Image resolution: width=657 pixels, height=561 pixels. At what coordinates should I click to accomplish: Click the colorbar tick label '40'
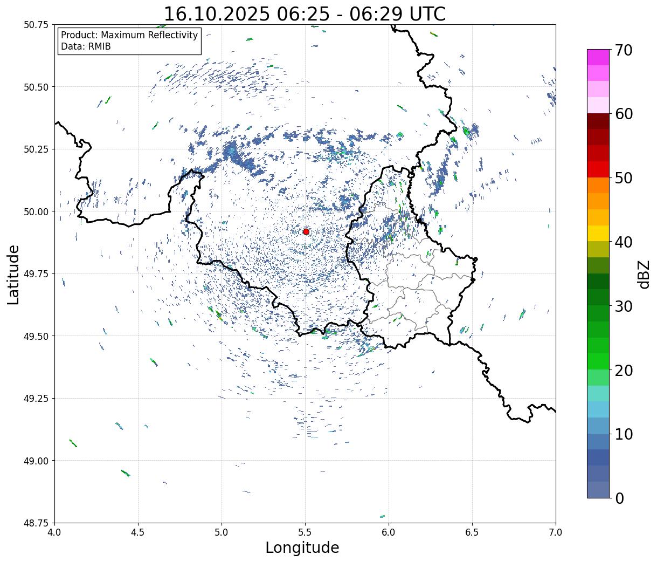(x=624, y=242)
